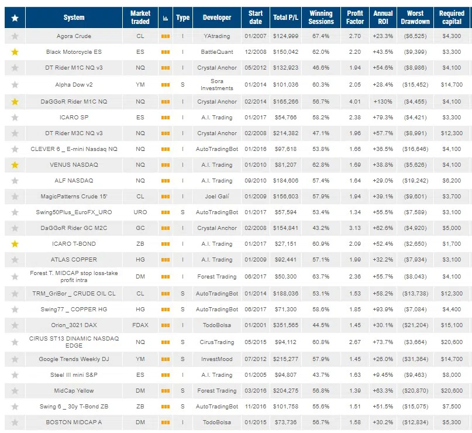Sort by Type column header
472x433 pixels.
pyautogui.click(x=182, y=18)
